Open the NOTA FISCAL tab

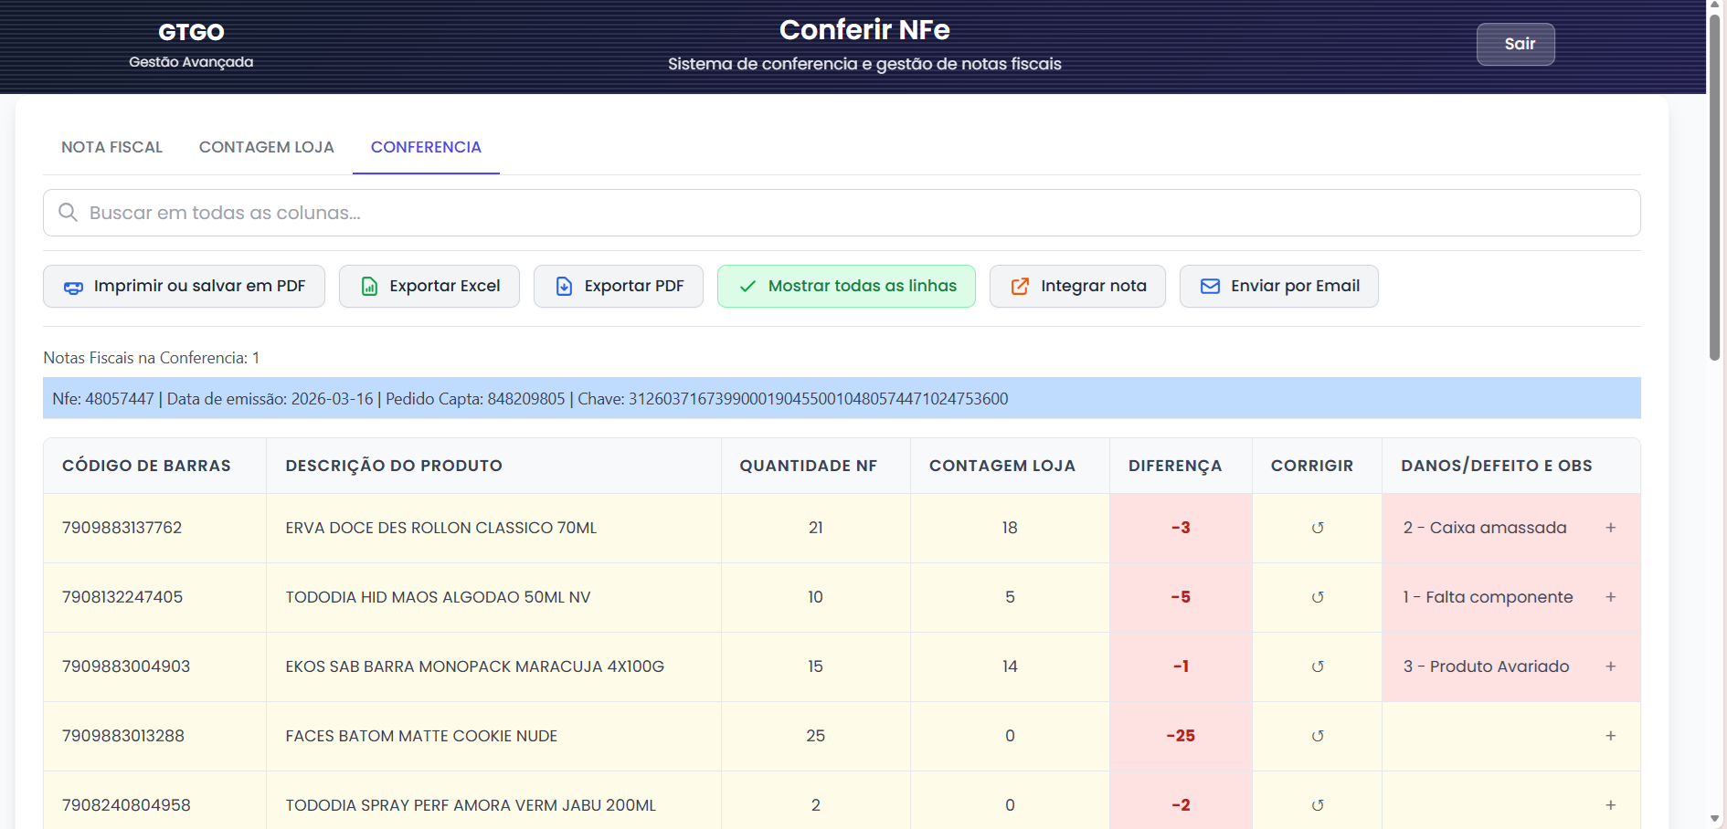pos(111,147)
